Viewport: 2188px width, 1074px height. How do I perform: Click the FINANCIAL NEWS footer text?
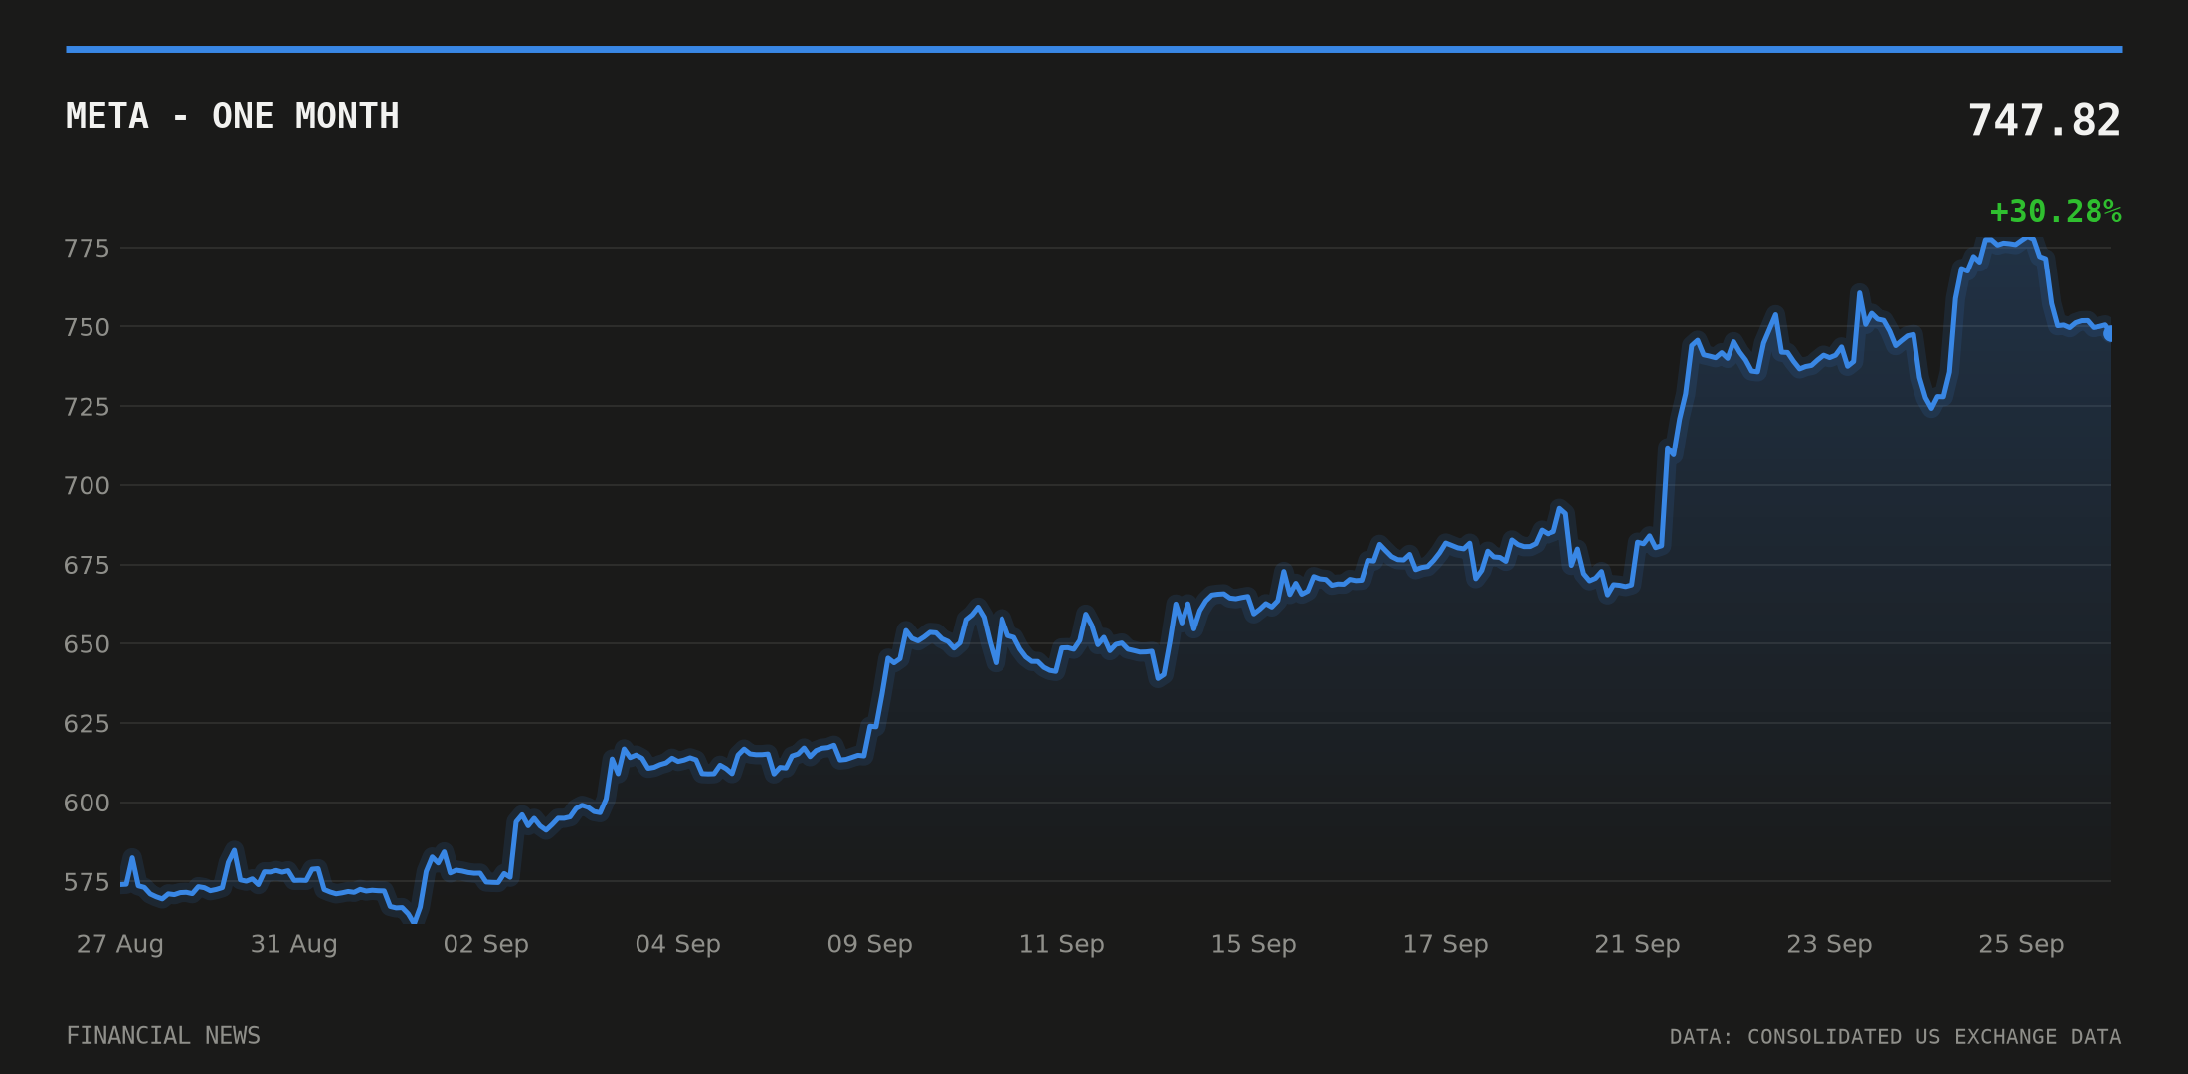click(163, 1036)
